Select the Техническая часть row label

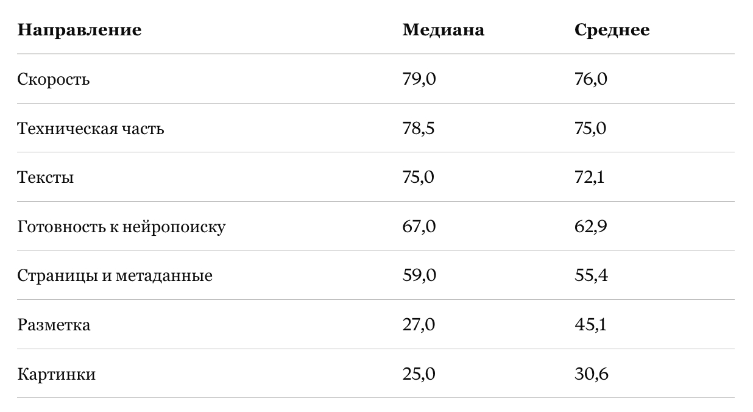click(91, 129)
